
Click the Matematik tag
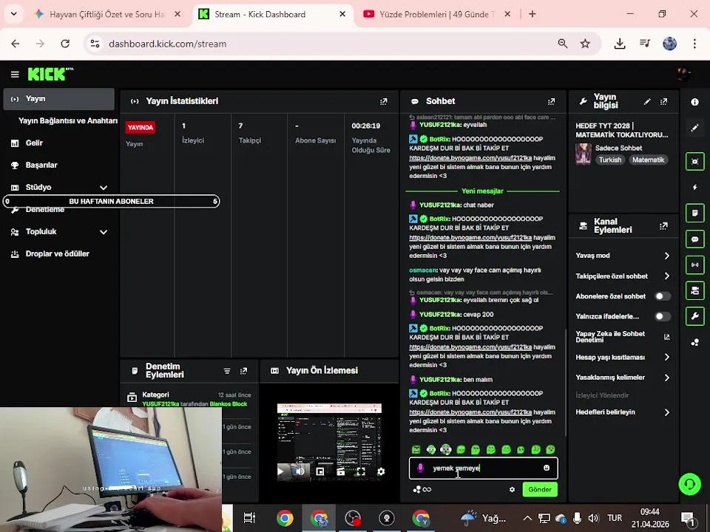coord(648,160)
